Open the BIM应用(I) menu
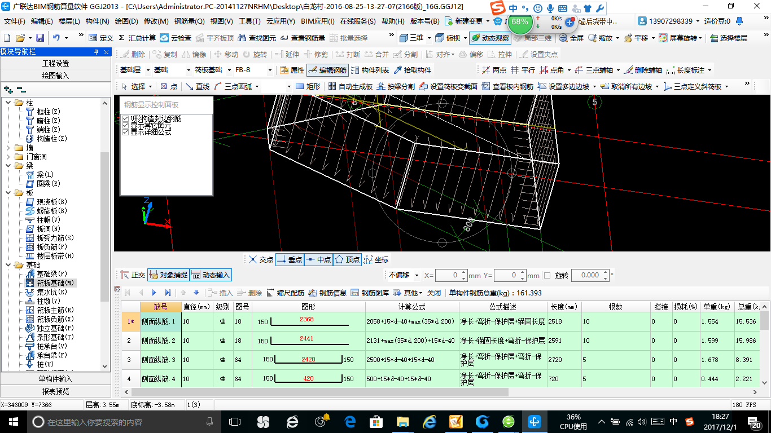771x433 pixels. (x=318, y=21)
